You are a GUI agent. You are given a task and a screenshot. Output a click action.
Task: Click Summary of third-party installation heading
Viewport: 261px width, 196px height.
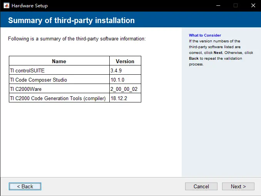click(x=71, y=20)
